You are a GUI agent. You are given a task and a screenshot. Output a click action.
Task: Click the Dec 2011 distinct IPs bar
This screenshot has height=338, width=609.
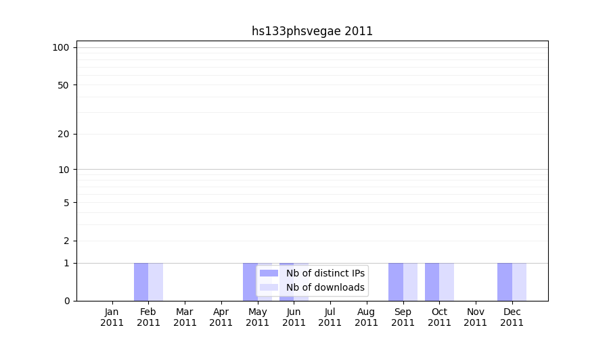504,282
